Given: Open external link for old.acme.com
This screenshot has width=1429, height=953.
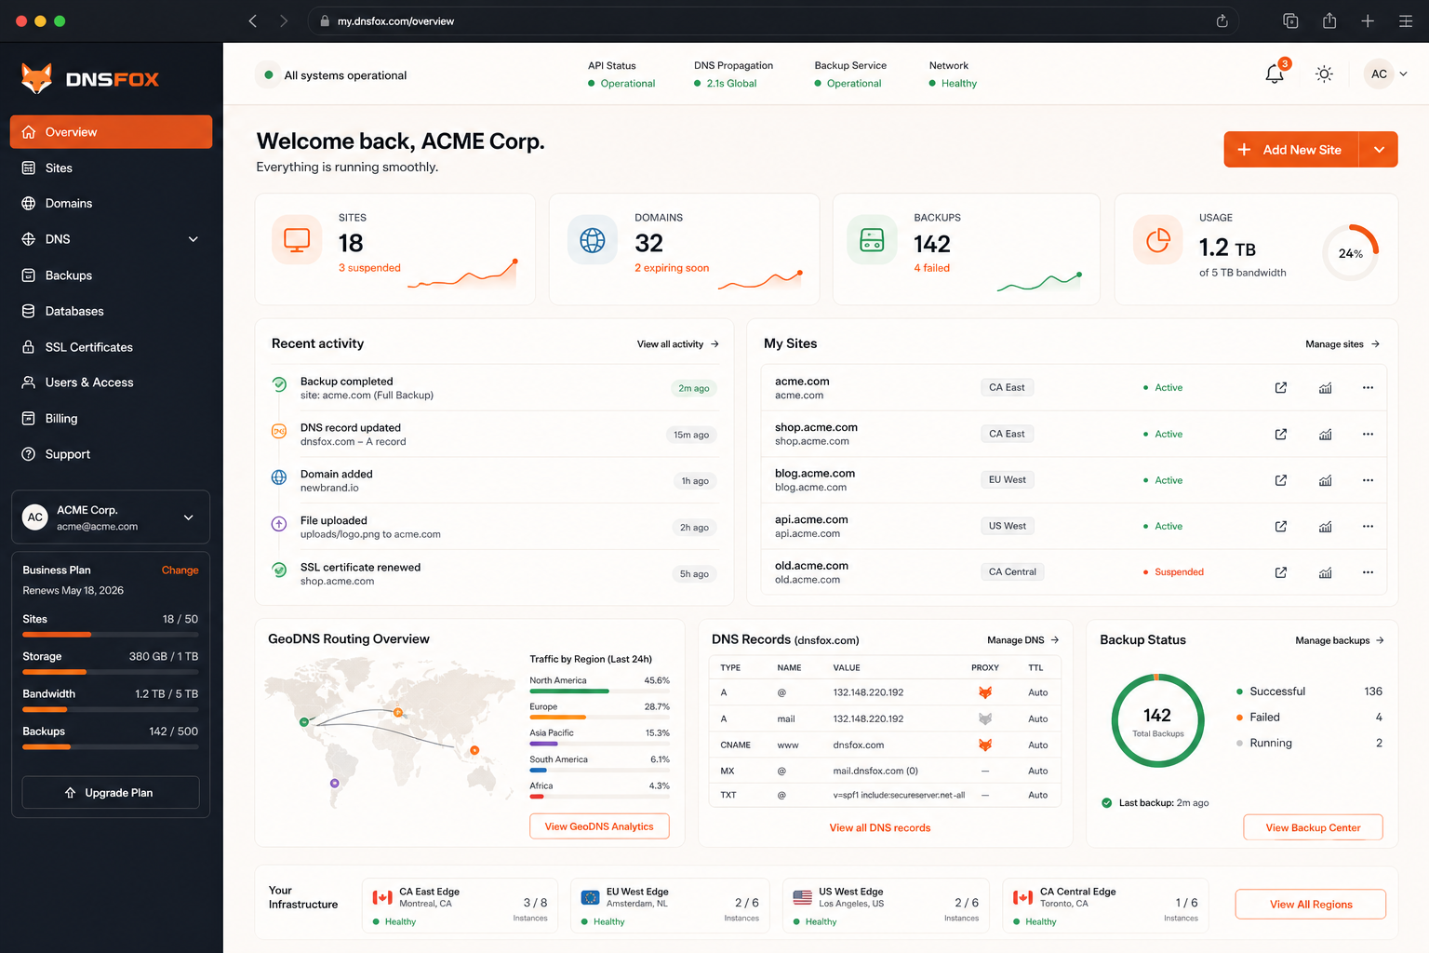Looking at the screenshot, I should click(x=1281, y=572).
